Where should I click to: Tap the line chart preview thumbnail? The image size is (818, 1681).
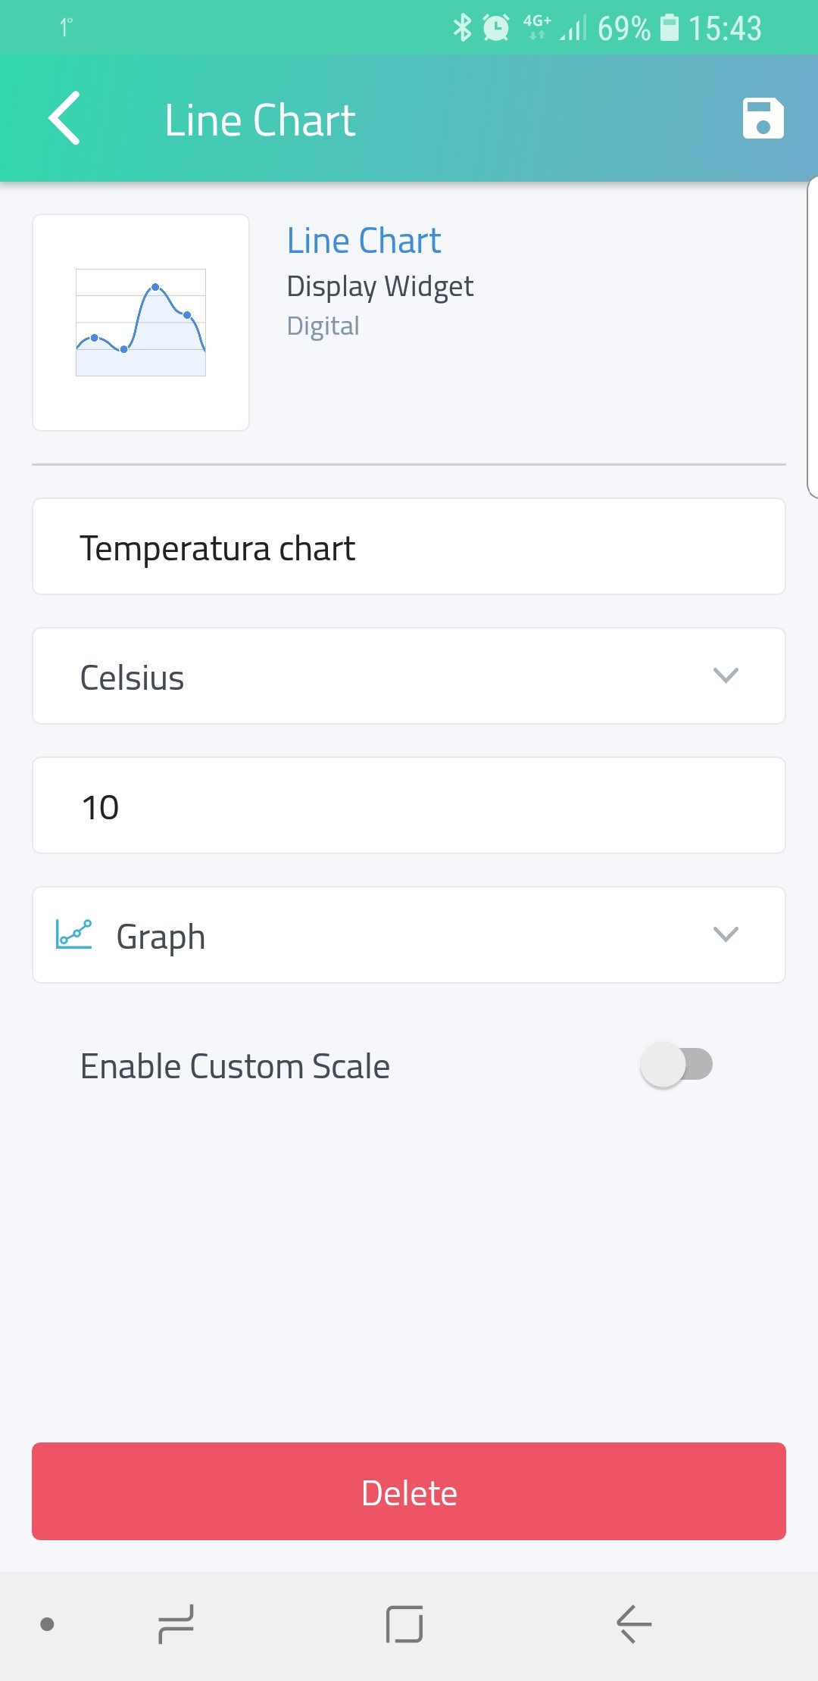tap(141, 323)
